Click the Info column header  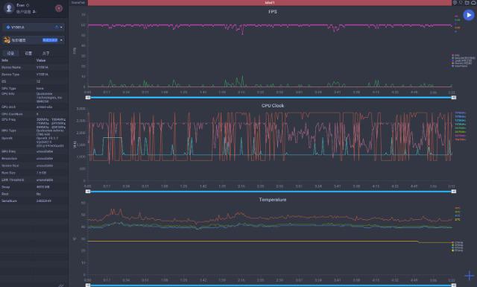(x=5, y=60)
